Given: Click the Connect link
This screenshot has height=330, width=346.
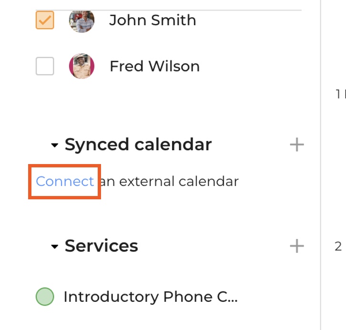Looking at the screenshot, I should click(x=65, y=181).
